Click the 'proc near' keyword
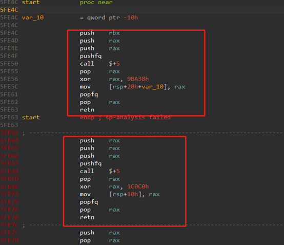The height and width of the screenshot is (245, 284). (x=96, y=3)
